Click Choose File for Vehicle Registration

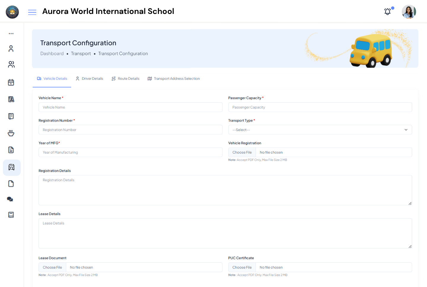242,152
